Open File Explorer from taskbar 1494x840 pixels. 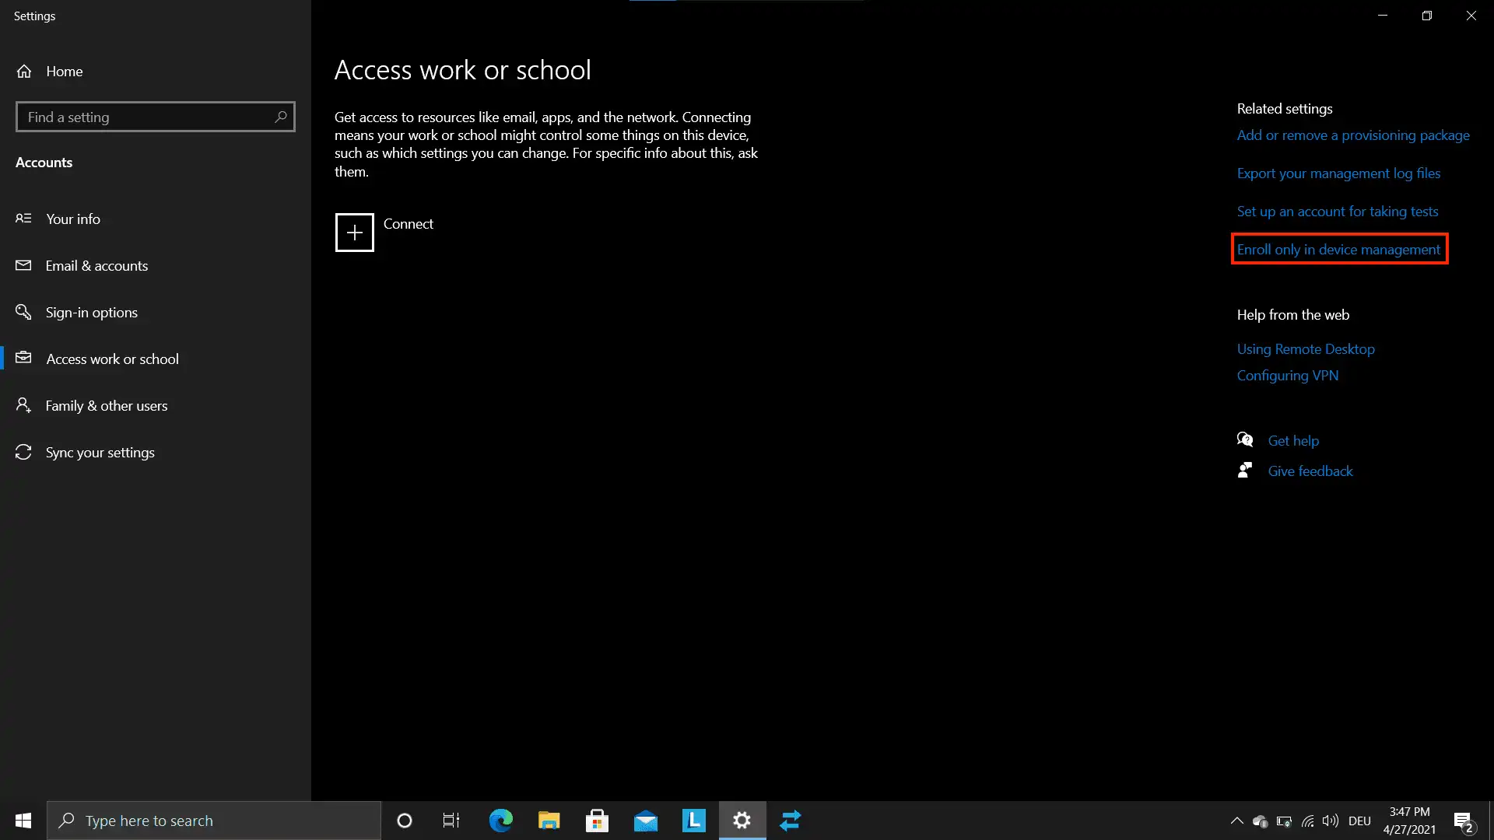pos(549,821)
